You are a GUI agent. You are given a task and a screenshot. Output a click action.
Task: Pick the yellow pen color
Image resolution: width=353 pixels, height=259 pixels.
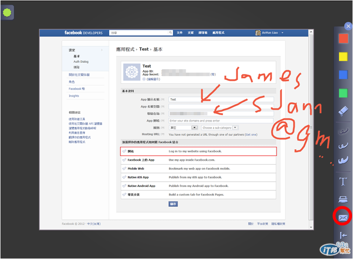343,56
